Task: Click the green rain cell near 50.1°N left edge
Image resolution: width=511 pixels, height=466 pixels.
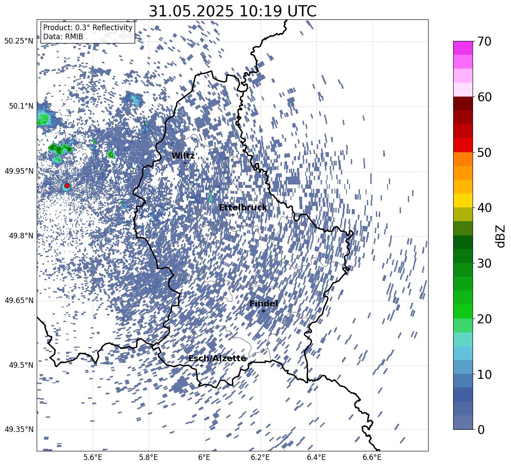Action: 44,119
